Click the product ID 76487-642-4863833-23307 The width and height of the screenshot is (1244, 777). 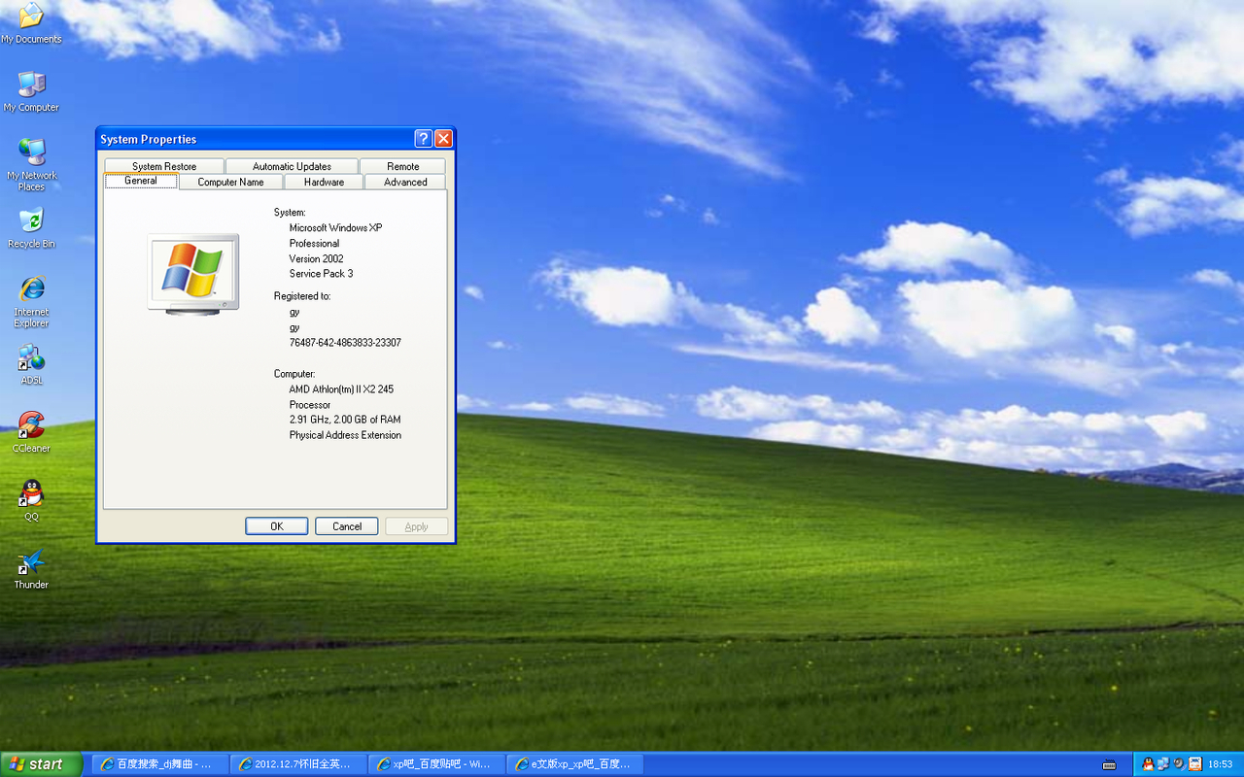pyautogui.click(x=345, y=343)
